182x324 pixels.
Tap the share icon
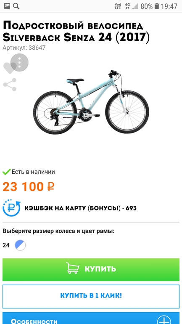(x=10, y=85)
